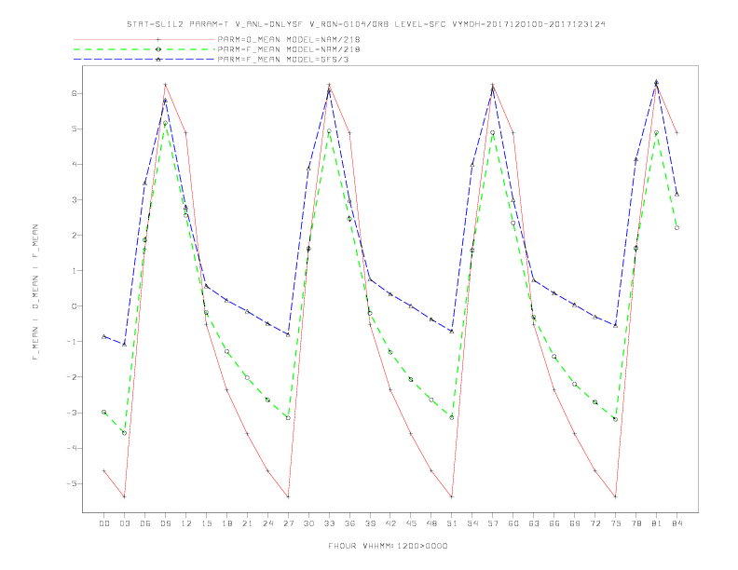Viewport: 738px width, 570px height.
Task: Click x-axis tick label 30
Action: click(308, 523)
